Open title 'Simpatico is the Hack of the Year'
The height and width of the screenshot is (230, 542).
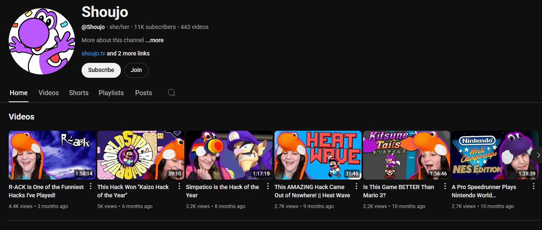(222, 191)
